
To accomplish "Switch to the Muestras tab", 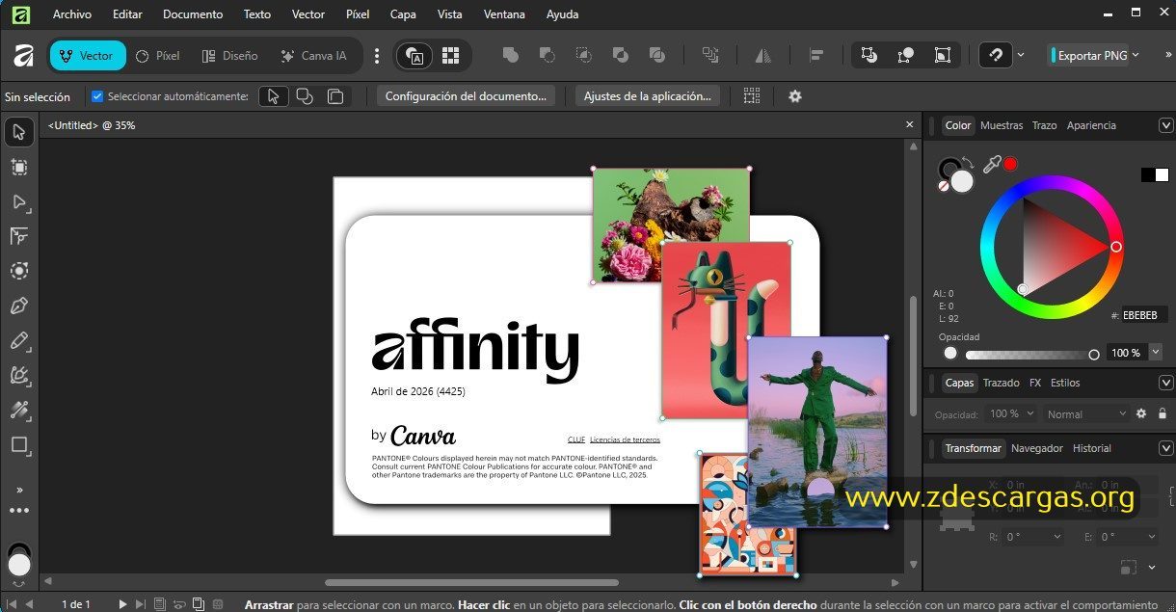I will coord(1002,125).
